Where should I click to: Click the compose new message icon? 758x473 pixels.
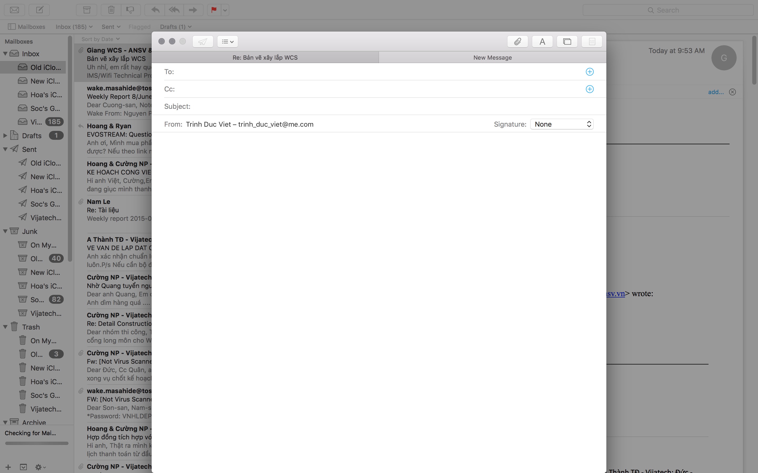pos(39,10)
